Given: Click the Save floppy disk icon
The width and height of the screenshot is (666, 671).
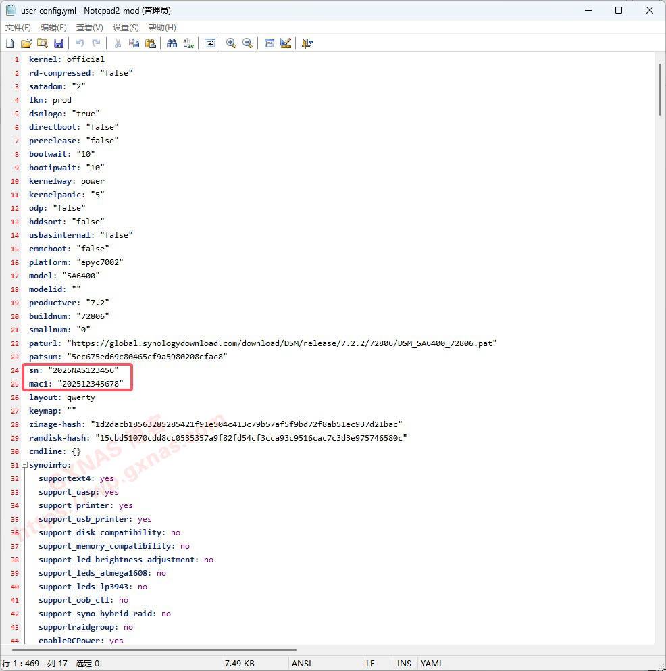Looking at the screenshot, I should (59, 43).
